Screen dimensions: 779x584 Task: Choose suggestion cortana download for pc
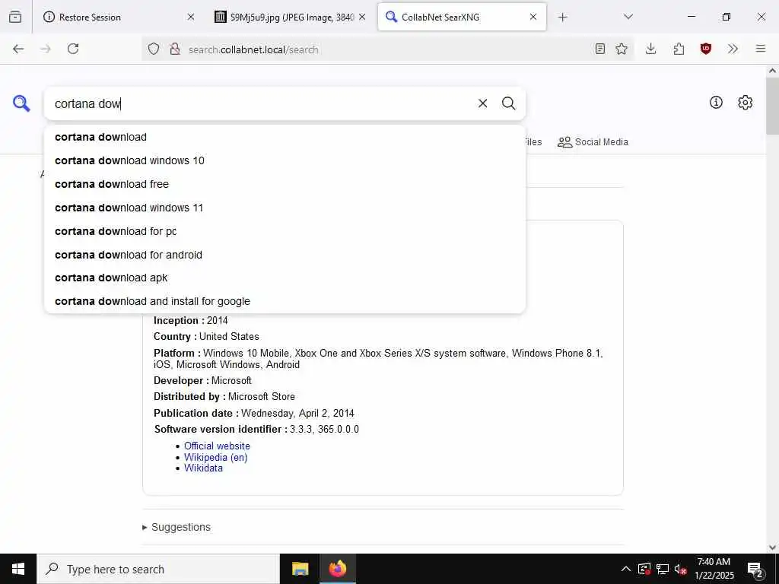point(285,231)
